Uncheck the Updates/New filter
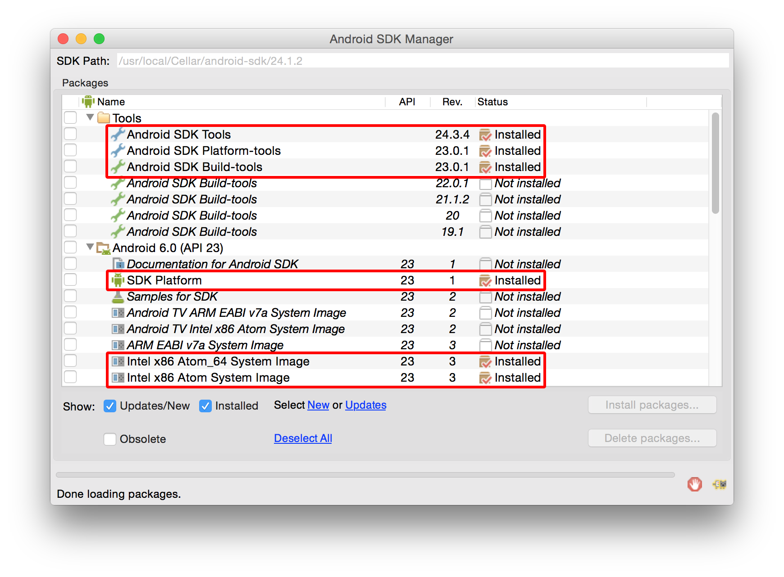The width and height of the screenshot is (784, 577). 110,406
